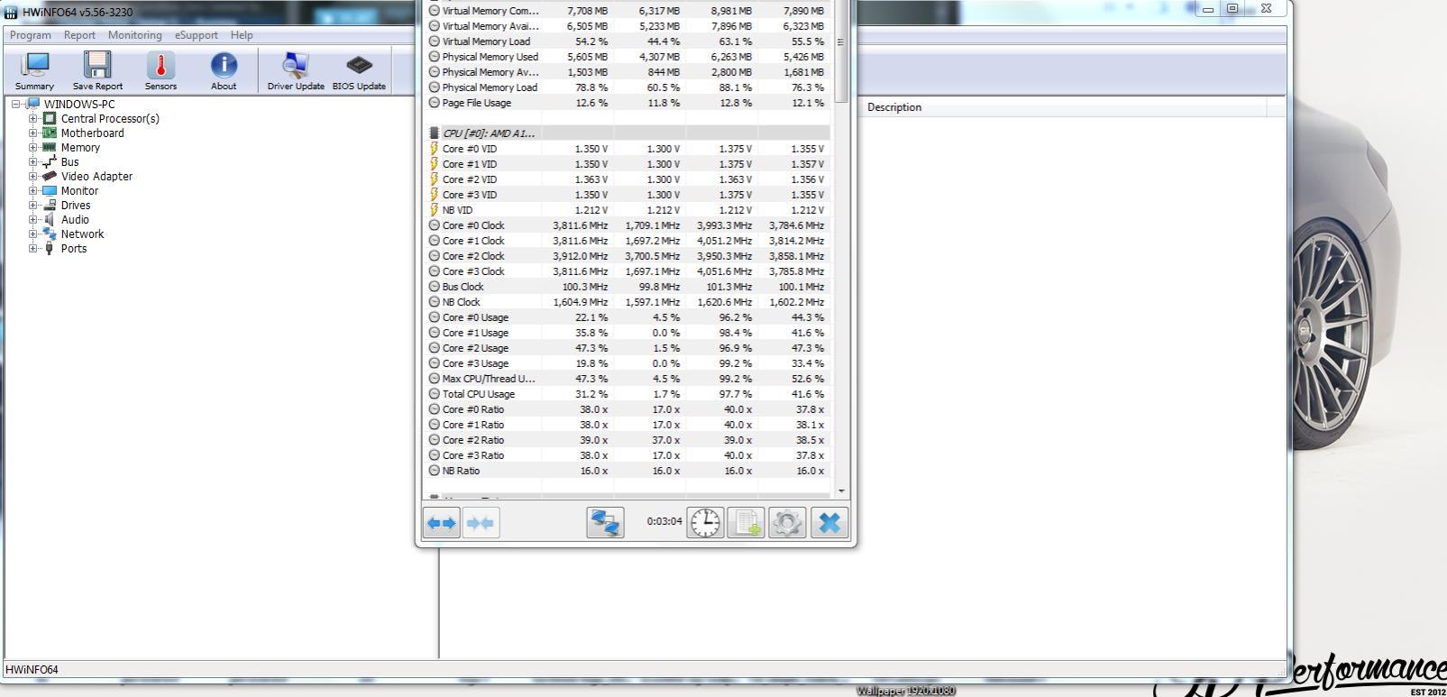
Task: Open the eSupport menu
Action: (x=197, y=35)
